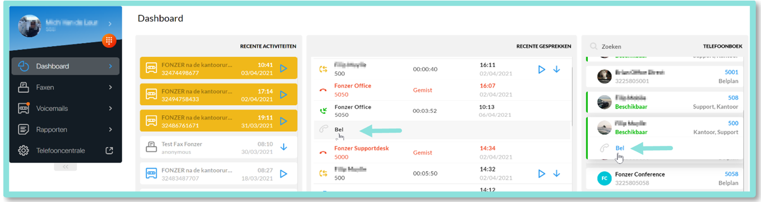Screen dimensions: 761x202
Task: Download the 14:32 call recording
Action: 557,174
